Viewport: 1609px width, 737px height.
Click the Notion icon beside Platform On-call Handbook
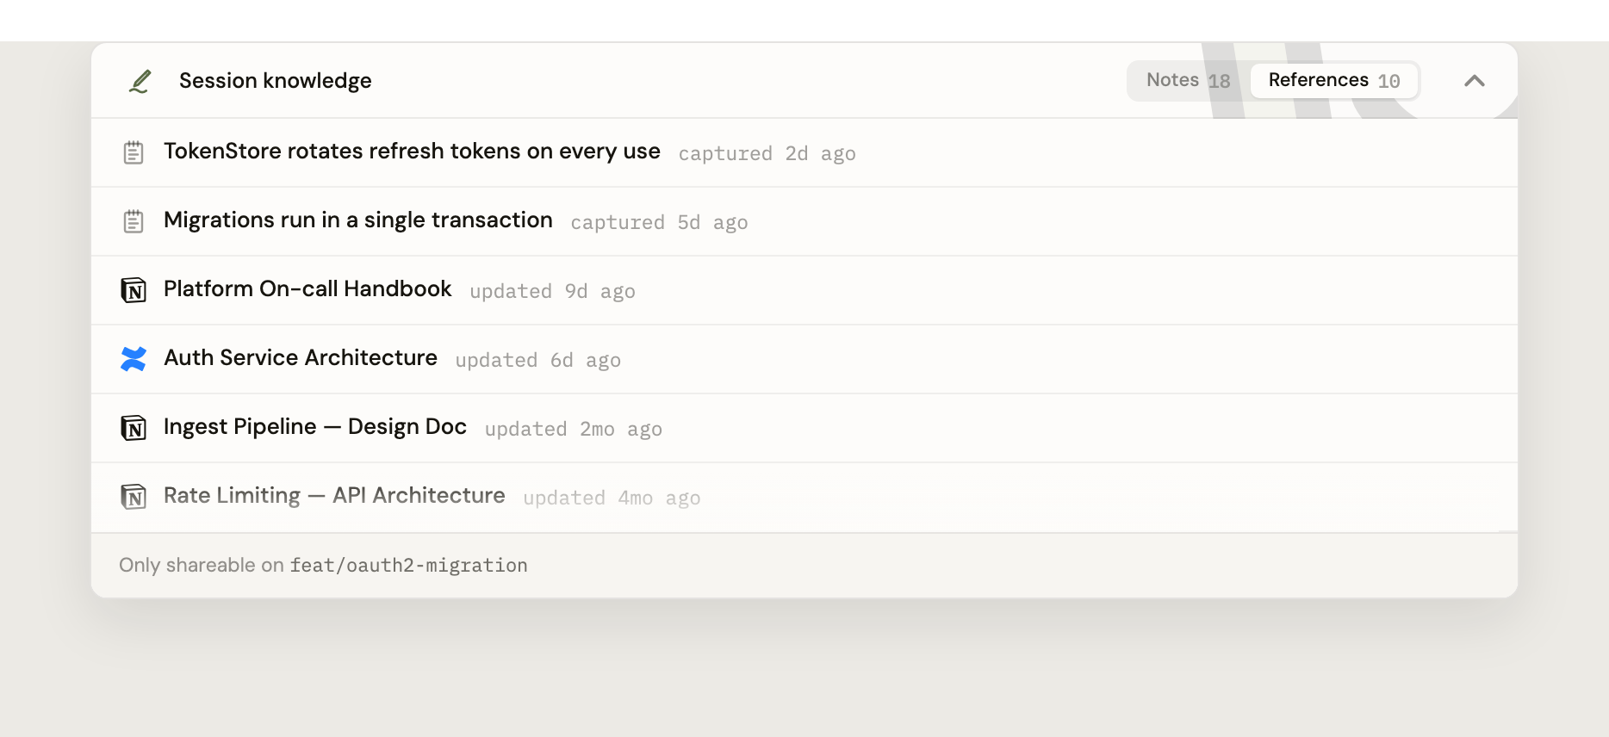pyautogui.click(x=134, y=290)
